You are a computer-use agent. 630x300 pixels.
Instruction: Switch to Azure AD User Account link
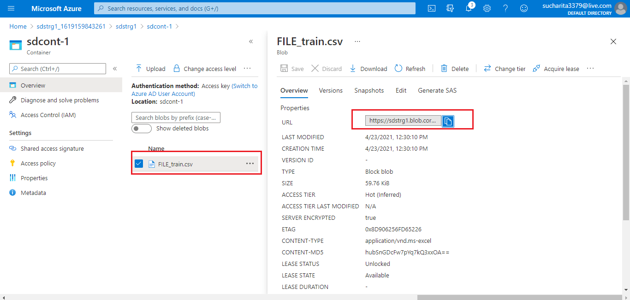tap(194, 90)
